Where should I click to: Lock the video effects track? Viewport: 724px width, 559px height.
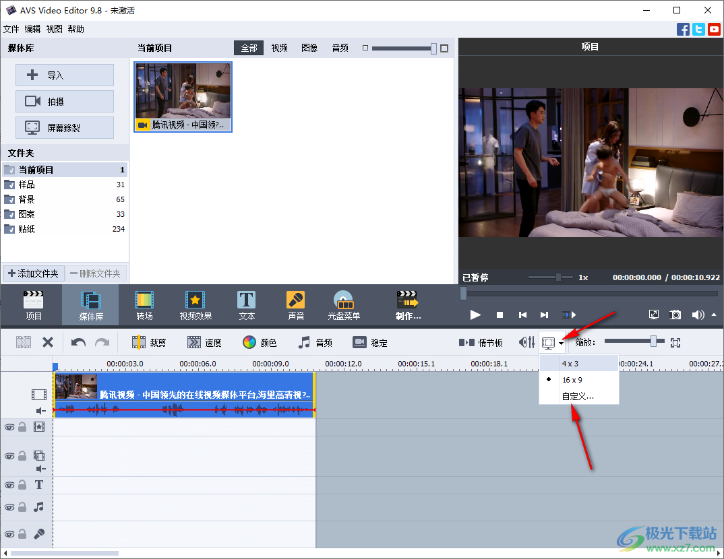click(x=22, y=427)
